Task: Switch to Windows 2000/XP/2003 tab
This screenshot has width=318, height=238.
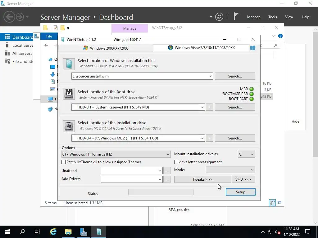Action: point(106,48)
